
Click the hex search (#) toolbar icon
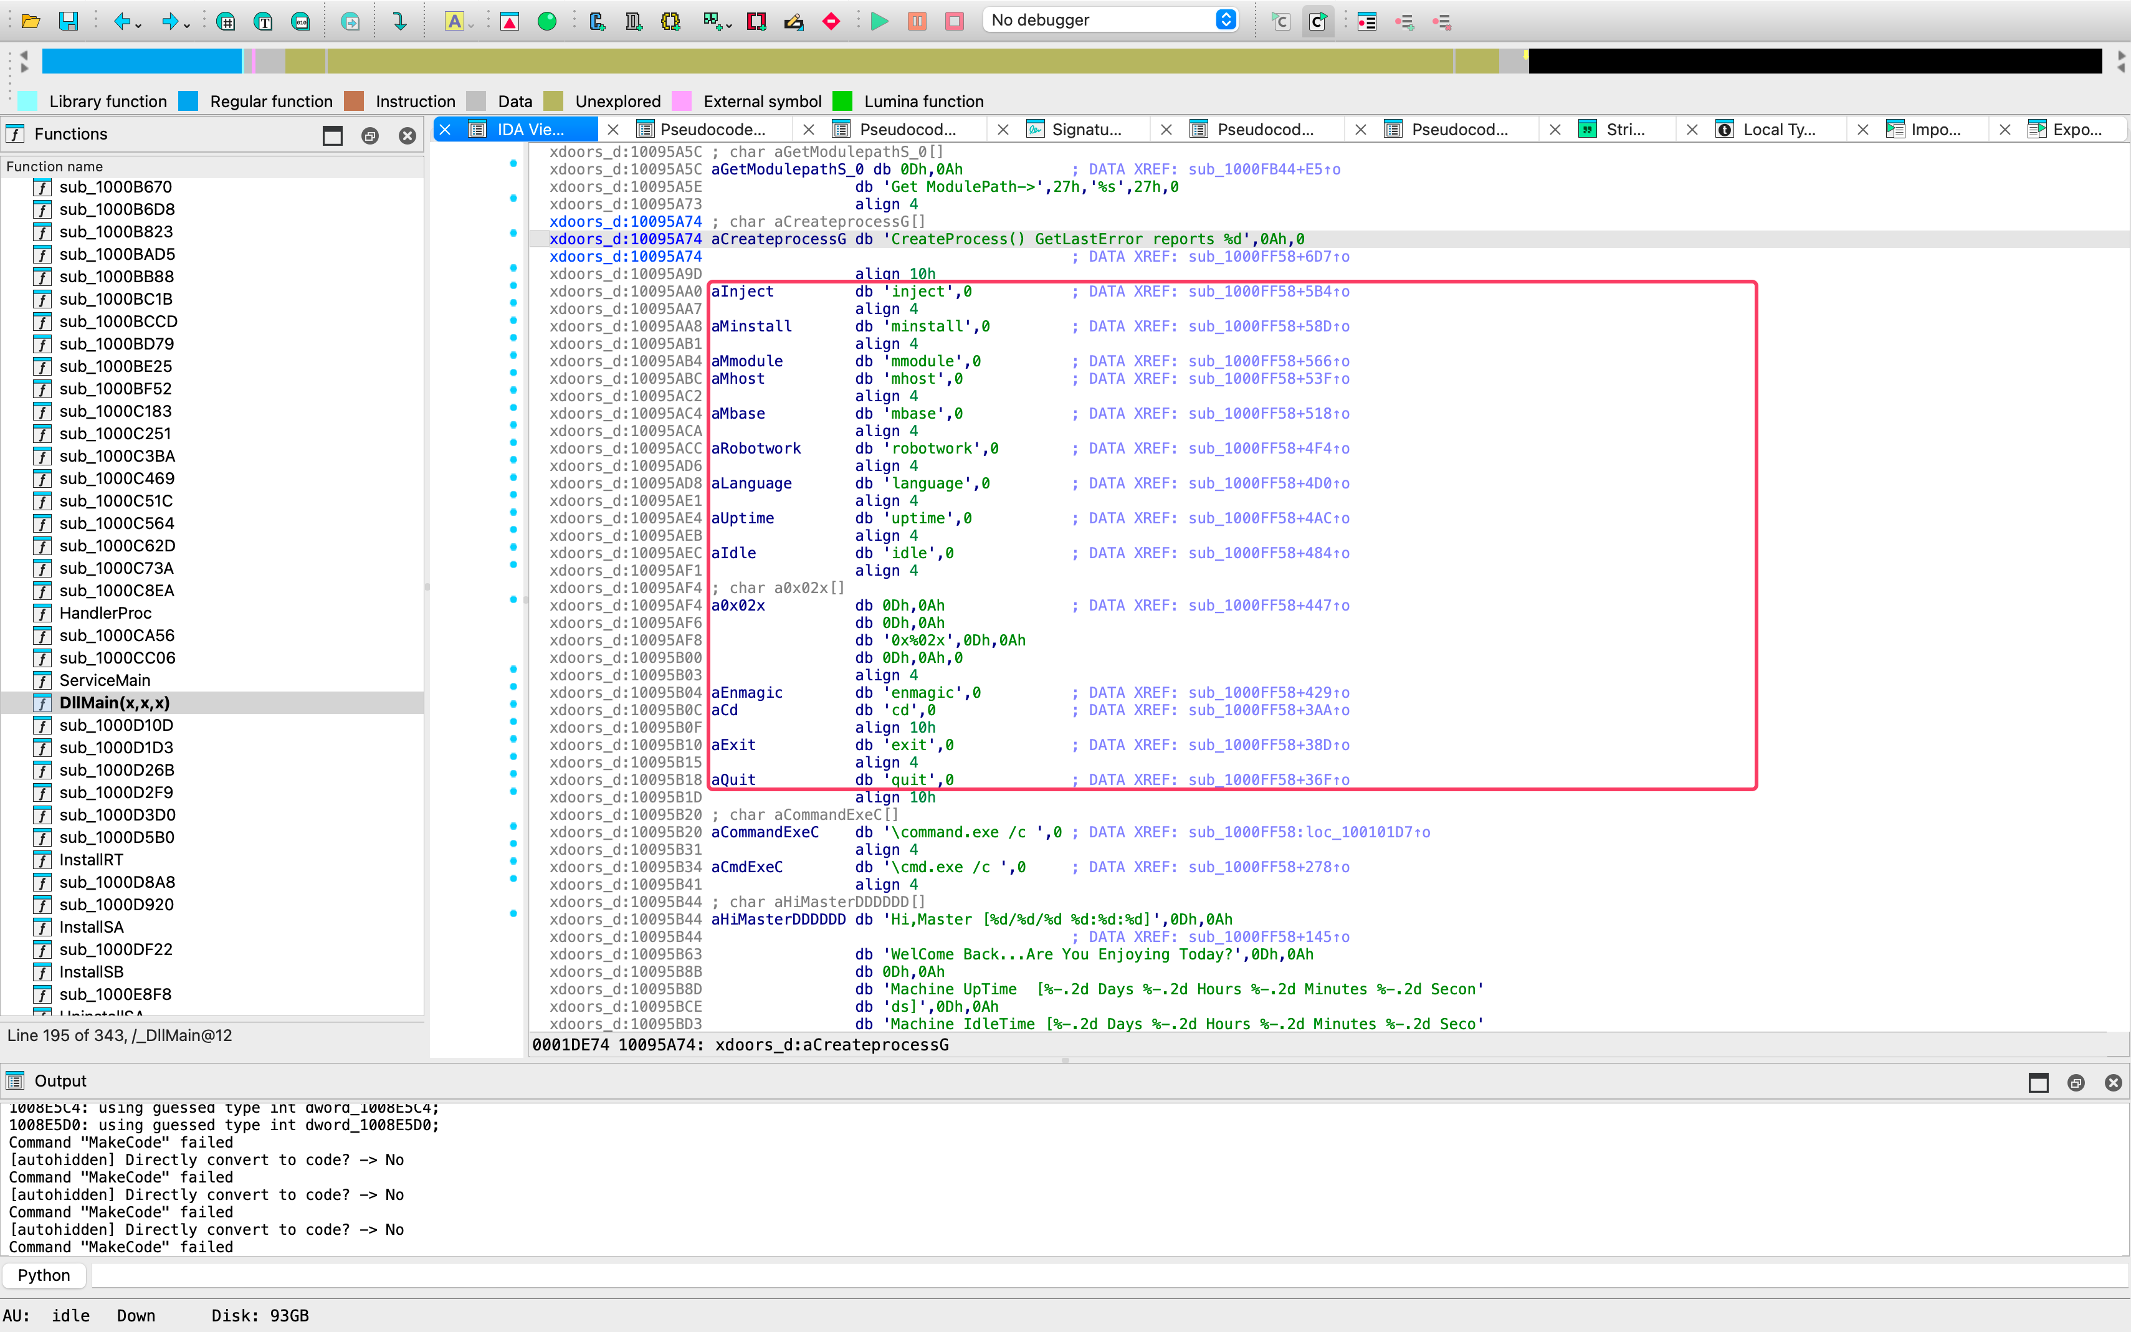[x=226, y=21]
